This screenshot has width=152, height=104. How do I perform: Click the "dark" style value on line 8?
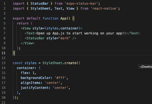64,38
